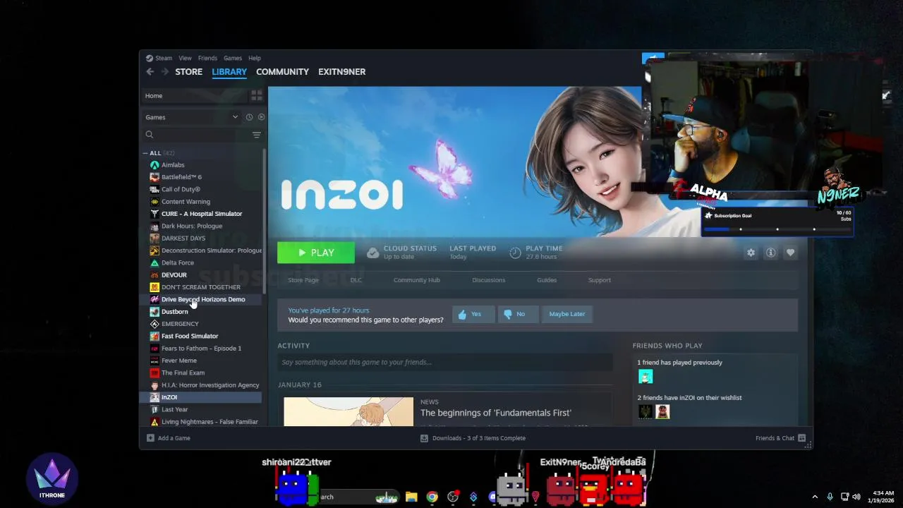Open Google Chrome on the taskbar
Screen dimensions: 903x508
[x=432, y=497]
